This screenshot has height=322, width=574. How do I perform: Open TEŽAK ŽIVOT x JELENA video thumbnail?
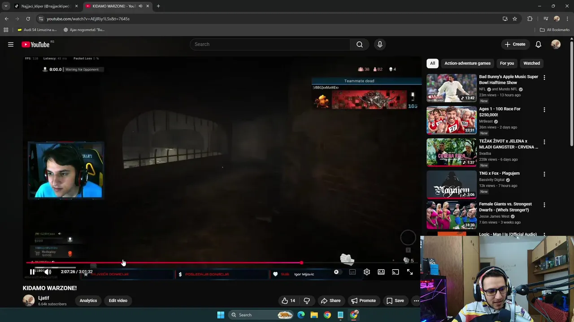(452, 152)
